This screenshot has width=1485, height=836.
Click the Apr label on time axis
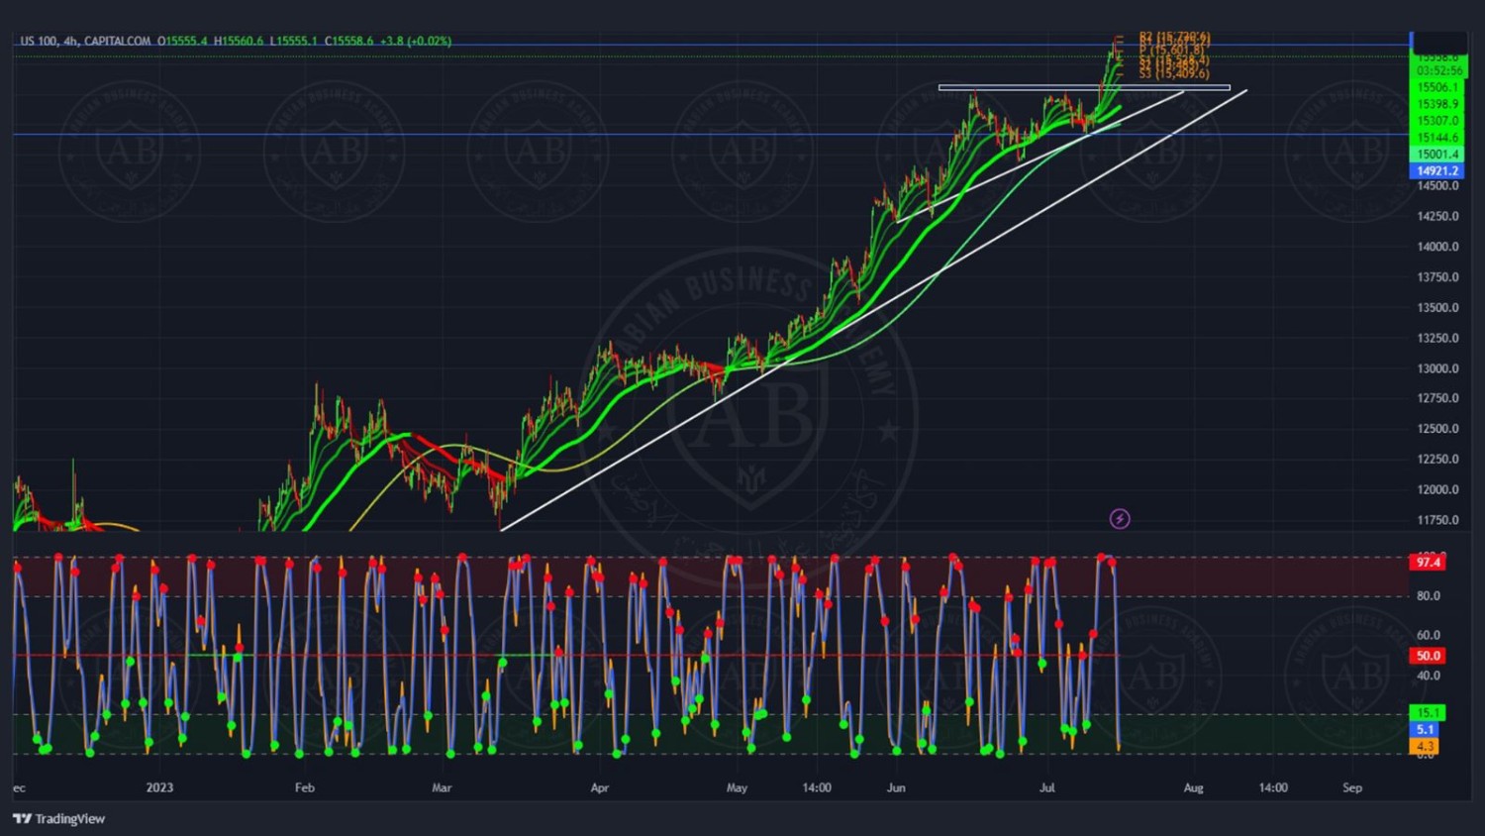pos(599,787)
